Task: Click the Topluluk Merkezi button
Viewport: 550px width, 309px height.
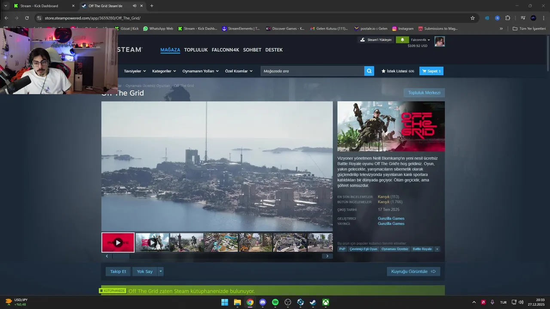Action: (x=424, y=93)
